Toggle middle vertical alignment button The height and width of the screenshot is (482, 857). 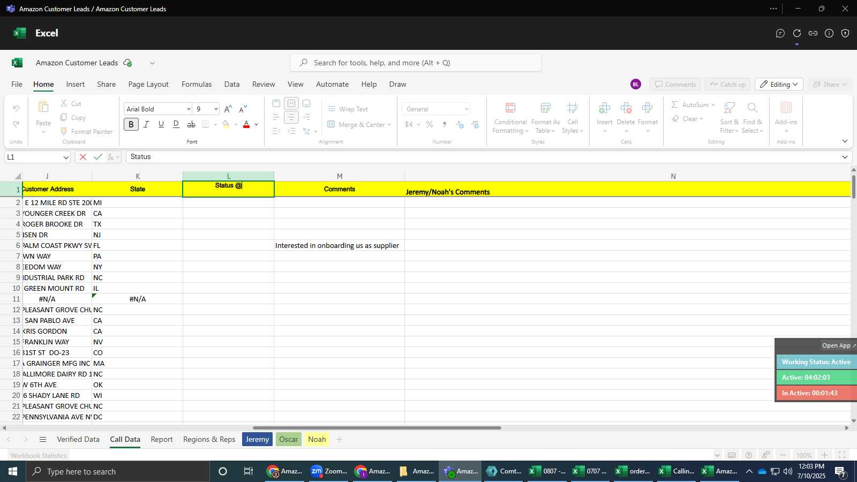tap(291, 103)
